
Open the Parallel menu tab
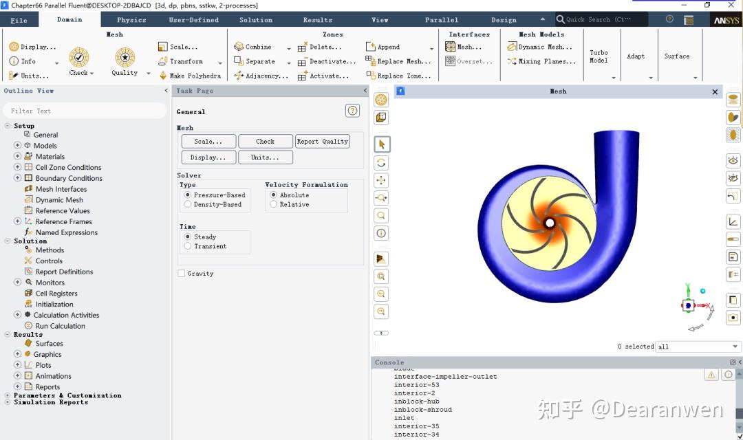point(441,19)
